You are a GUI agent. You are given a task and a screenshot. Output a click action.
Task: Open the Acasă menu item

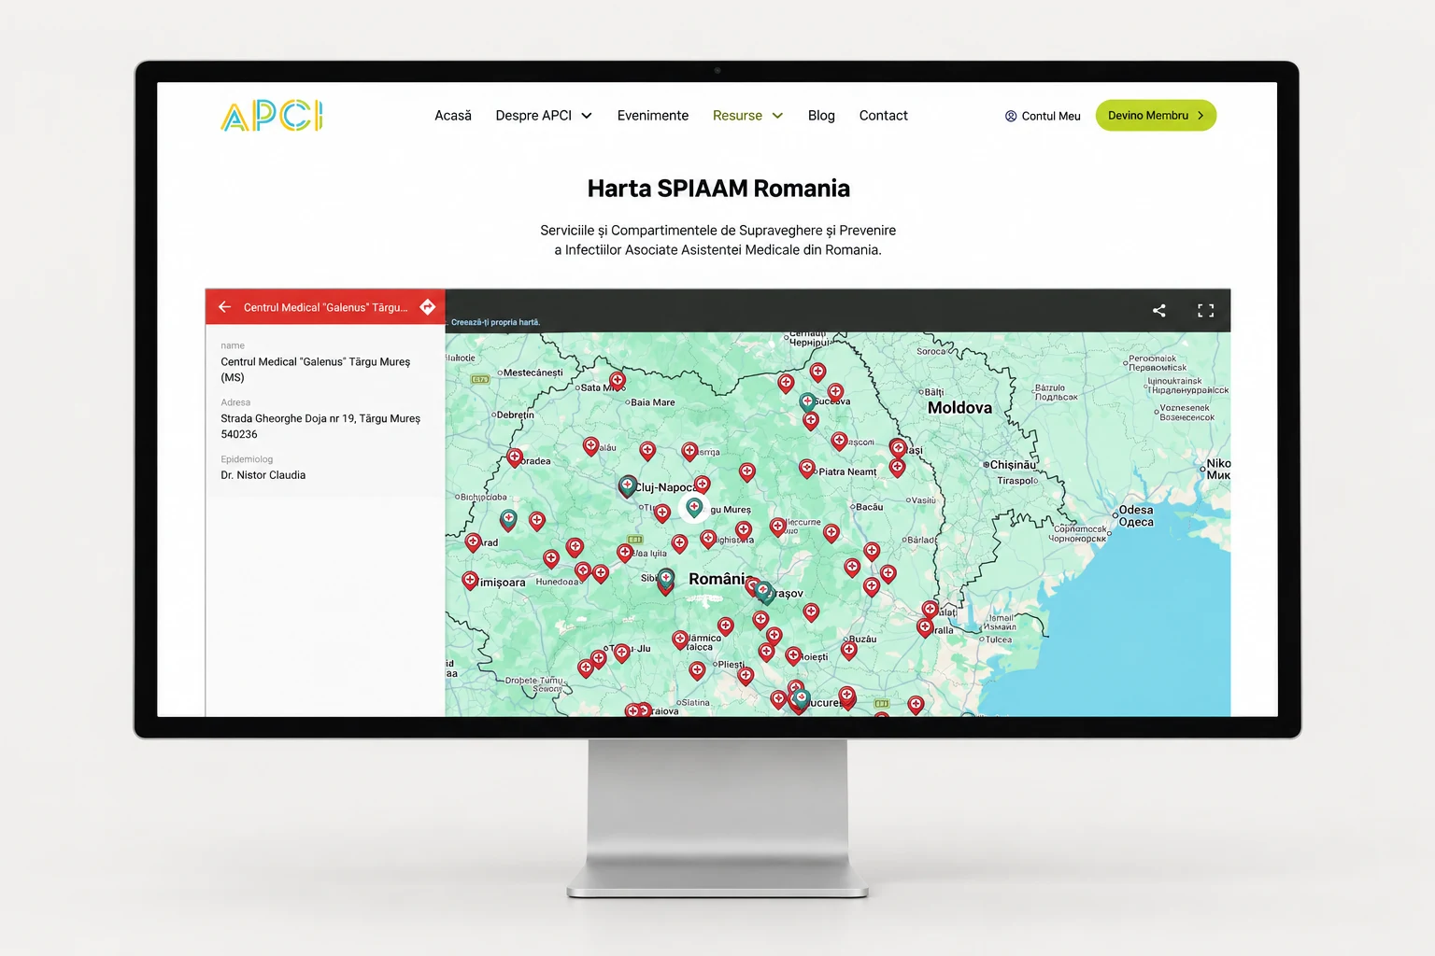453,116
